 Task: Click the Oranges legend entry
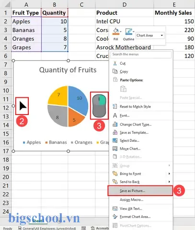[81, 142]
